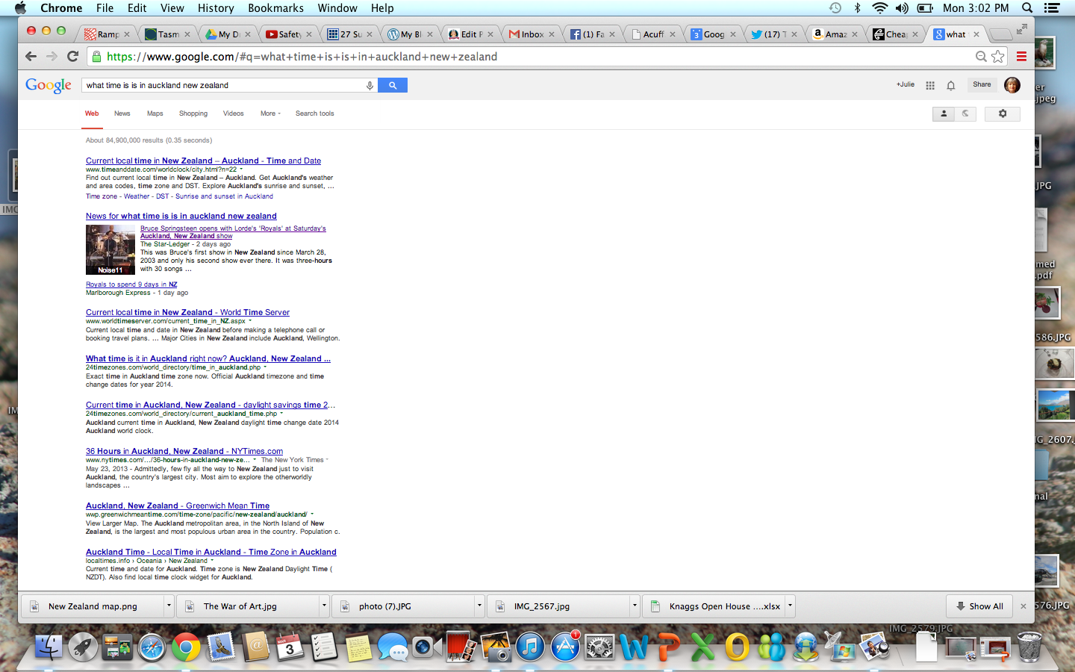Click the Show All downloads button
The image size is (1075, 672).
pos(979,606)
